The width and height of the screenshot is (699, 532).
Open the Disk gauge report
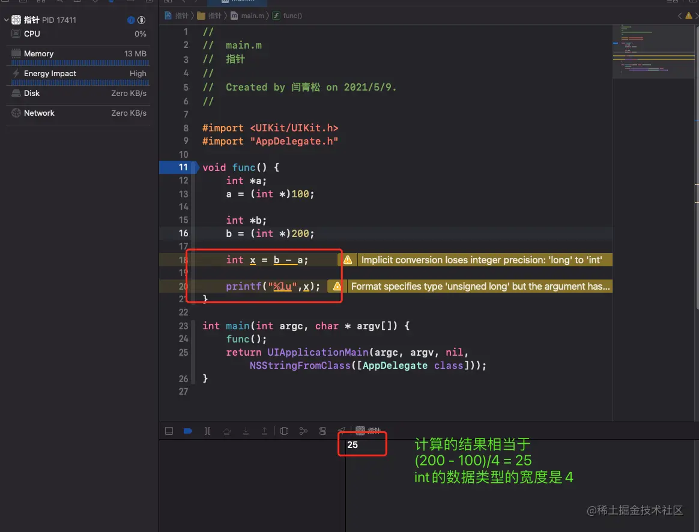pos(79,94)
